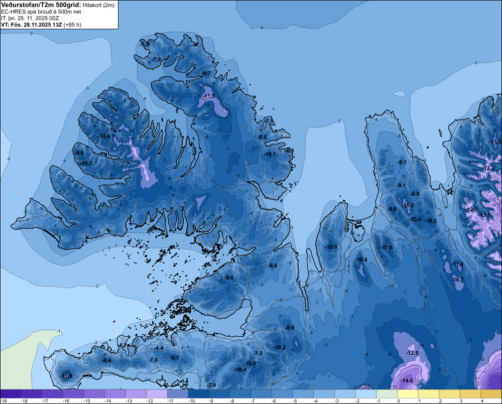Select the legend swatch between 3 and 4

click(x=470, y=394)
